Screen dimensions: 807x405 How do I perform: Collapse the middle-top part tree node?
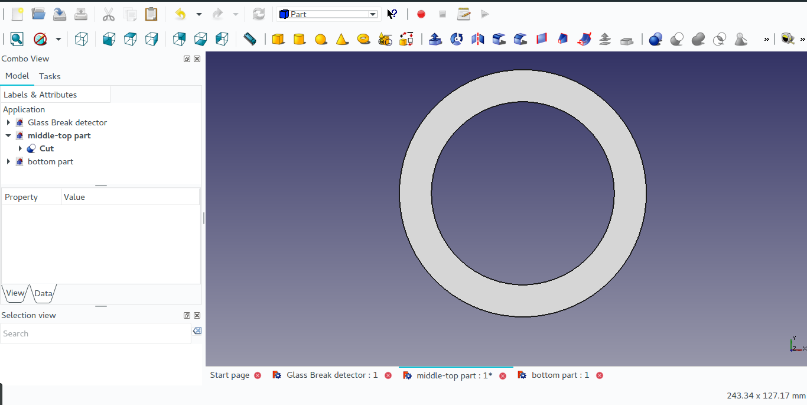(x=8, y=135)
